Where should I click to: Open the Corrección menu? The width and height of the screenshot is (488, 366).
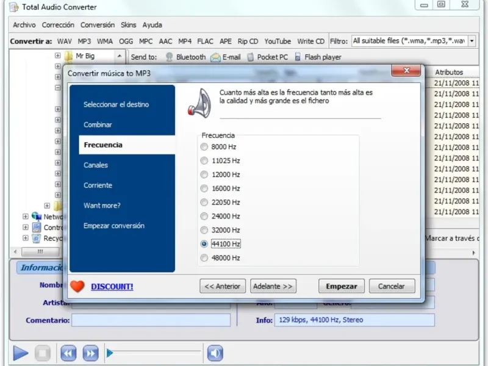pyautogui.click(x=58, y=25)
